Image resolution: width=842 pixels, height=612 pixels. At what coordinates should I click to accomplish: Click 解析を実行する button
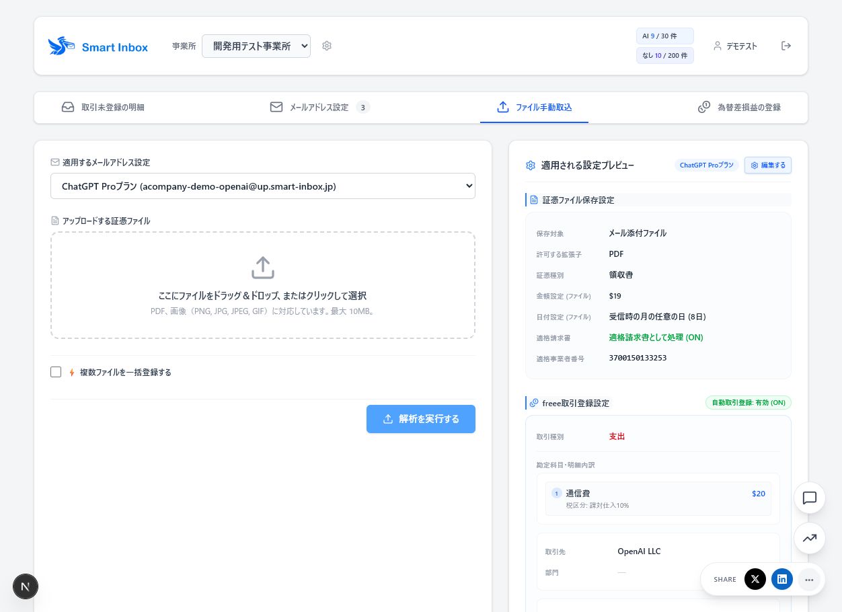pos(421,419)
